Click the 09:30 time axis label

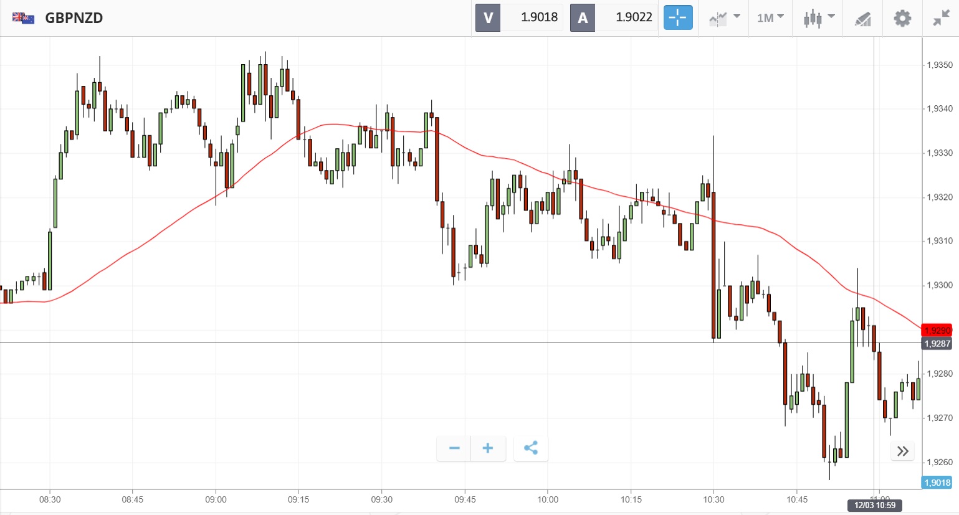381,499
